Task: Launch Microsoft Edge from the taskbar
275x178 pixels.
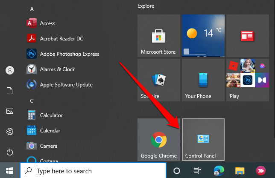Action: coord(219,170)
